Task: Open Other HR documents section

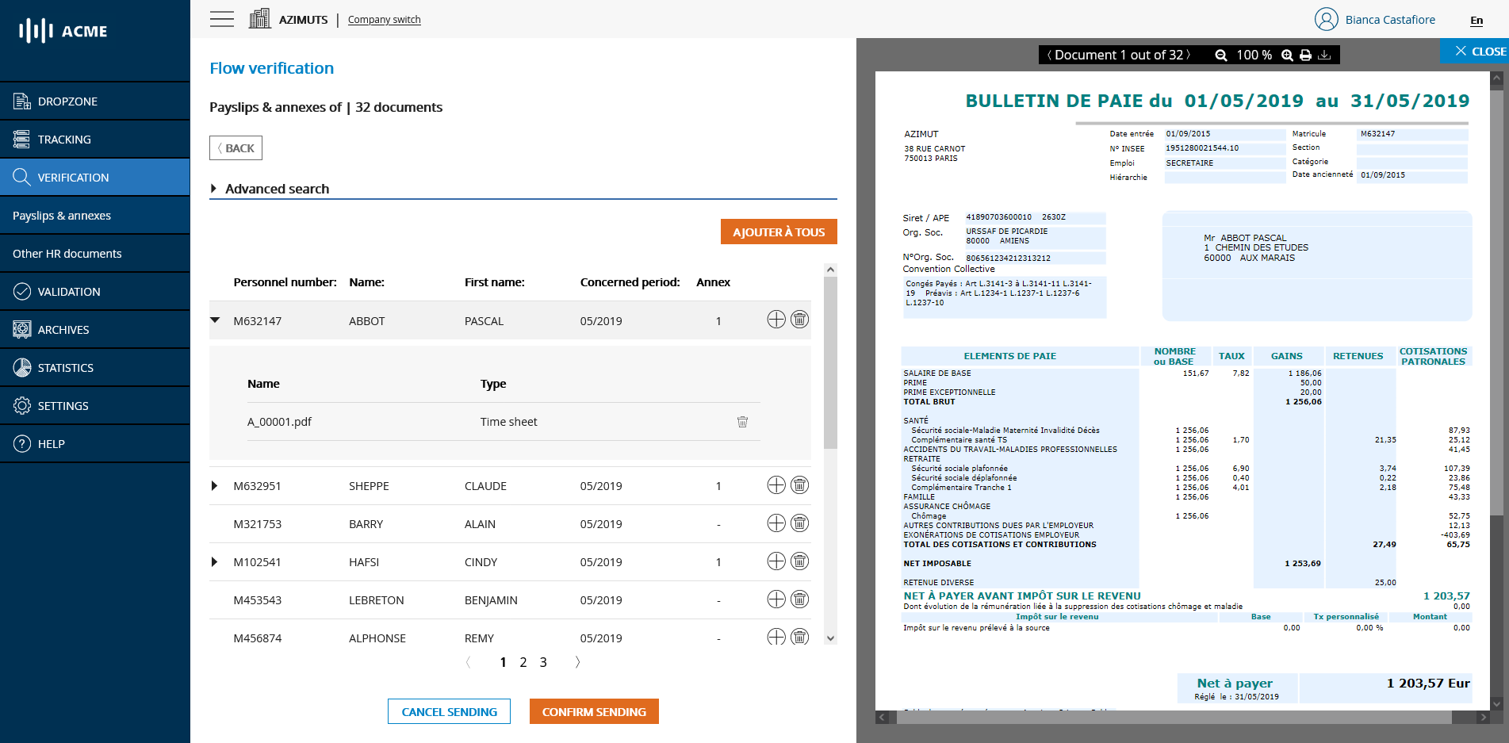Action: click(67, 254)
